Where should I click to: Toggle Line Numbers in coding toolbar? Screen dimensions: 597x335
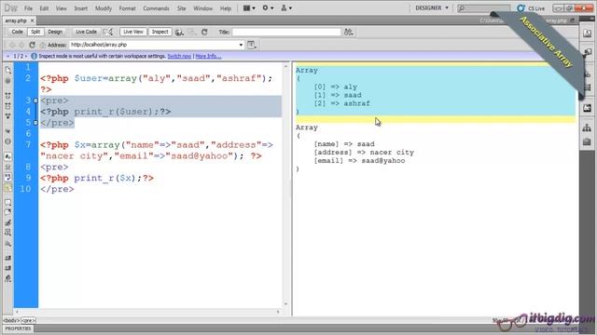(8, 156)
